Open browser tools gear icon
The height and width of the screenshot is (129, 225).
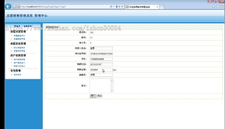[222, 6]
